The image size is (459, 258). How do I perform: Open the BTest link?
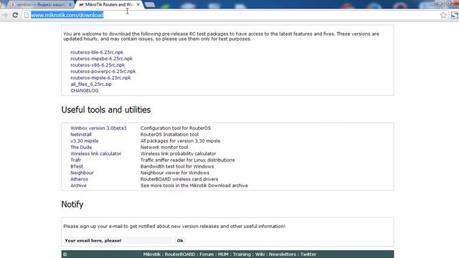[77, 166]
